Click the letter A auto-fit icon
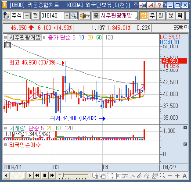 coord(184,176)
